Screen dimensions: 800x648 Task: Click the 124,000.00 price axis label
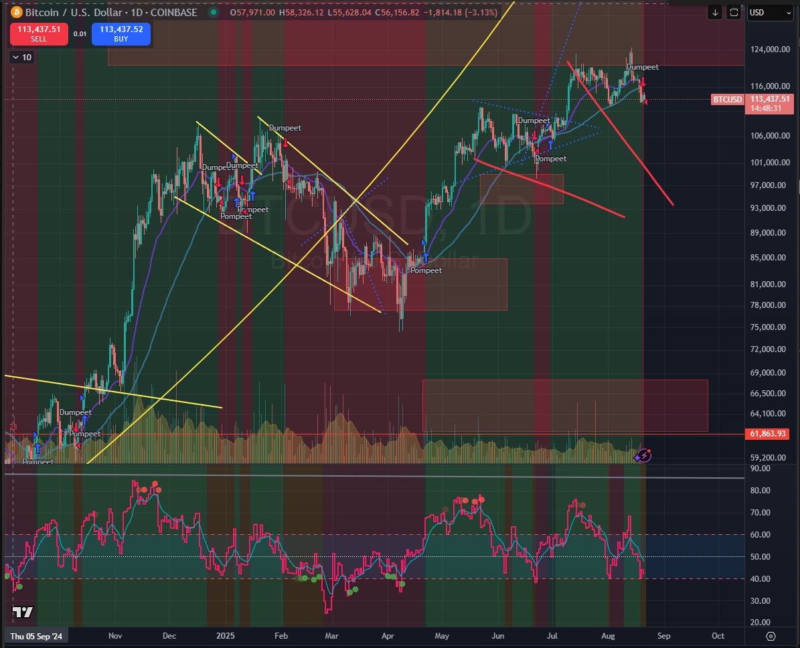pyautogui.click(x=770, y=50)
